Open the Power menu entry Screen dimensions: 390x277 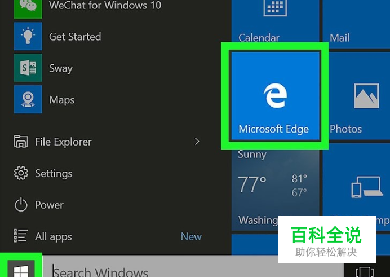(107, 205)
